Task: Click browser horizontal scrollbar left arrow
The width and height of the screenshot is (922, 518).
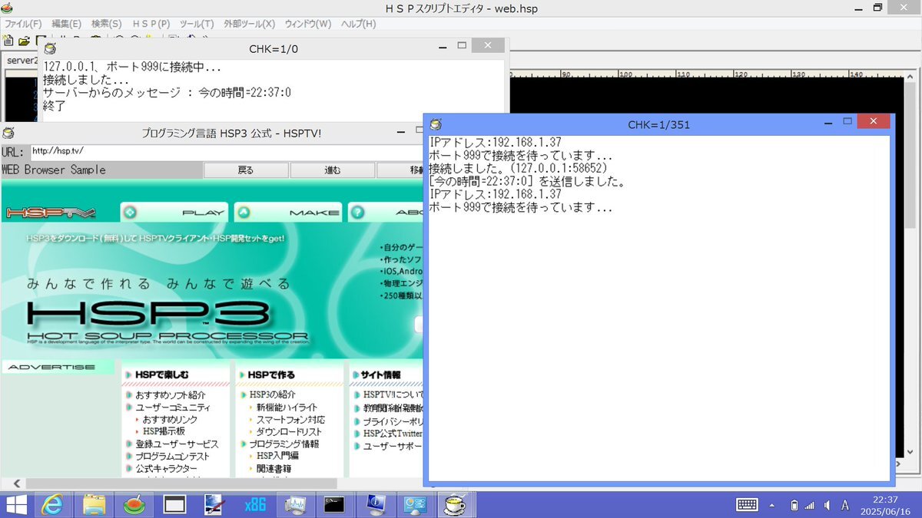Action: click(x=15, y=483)
